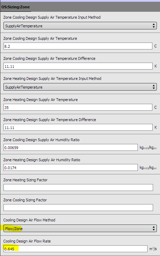160x256 pixels.
Task: Click the C unit label beside the 8.2 field
Action: tap(155, 46)
